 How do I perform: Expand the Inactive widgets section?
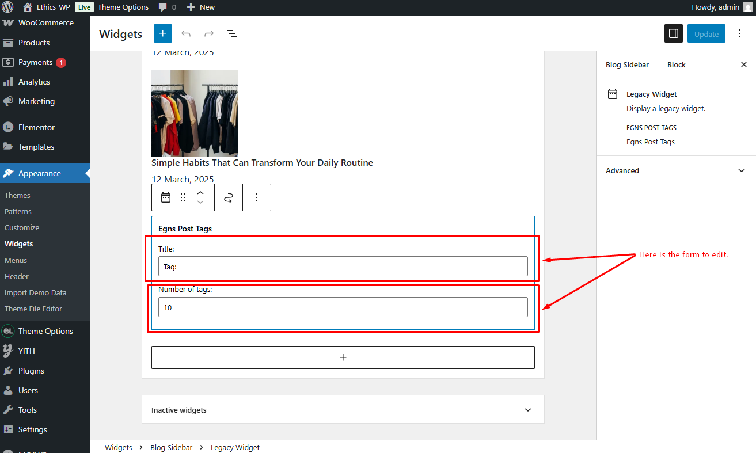coord(343,410)
